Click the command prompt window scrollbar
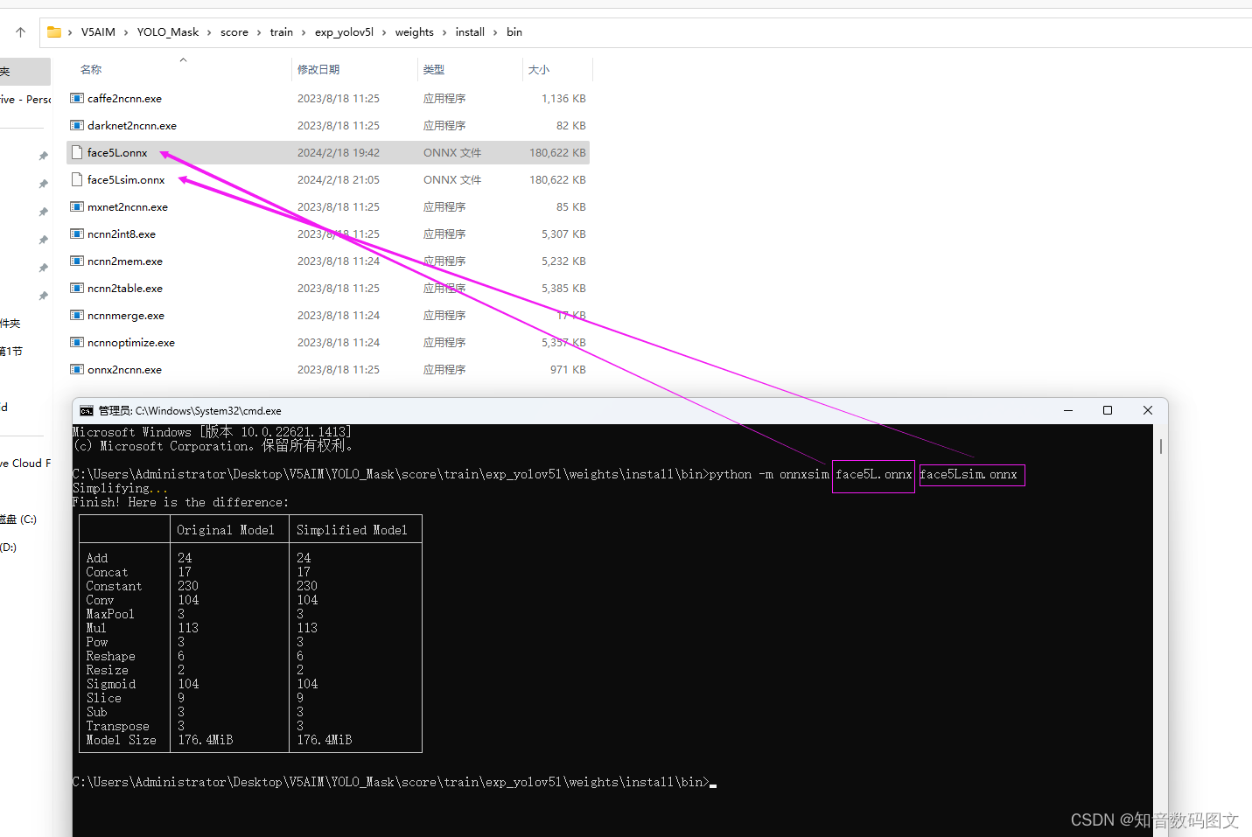This screenshot has height=837, width=1252. [x=1159, y=445]
